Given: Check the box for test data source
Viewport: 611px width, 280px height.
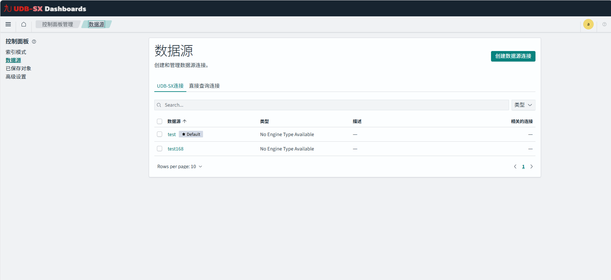Looking at the screenshot, I should click(160, 134).
